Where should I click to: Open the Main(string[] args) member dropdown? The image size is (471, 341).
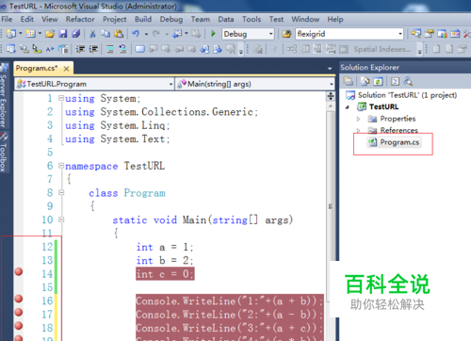coord(332,84)
